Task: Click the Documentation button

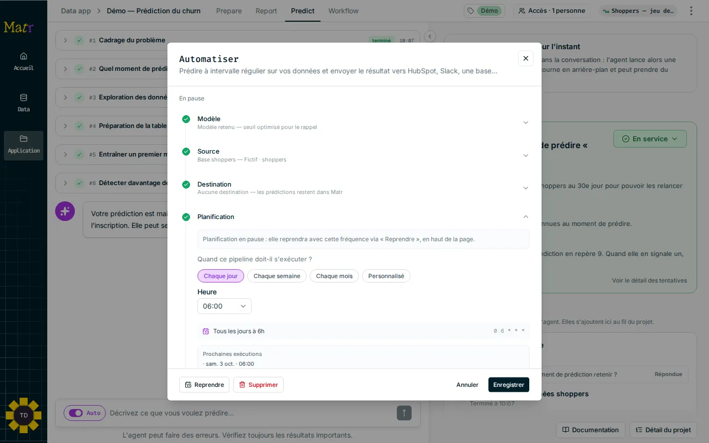Action: (590, 430)
